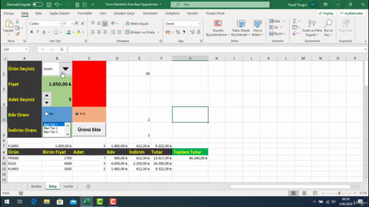Toggle Metni Kaydır wrap text
This screenshot has width=369, height=207.
pos(137,24)
